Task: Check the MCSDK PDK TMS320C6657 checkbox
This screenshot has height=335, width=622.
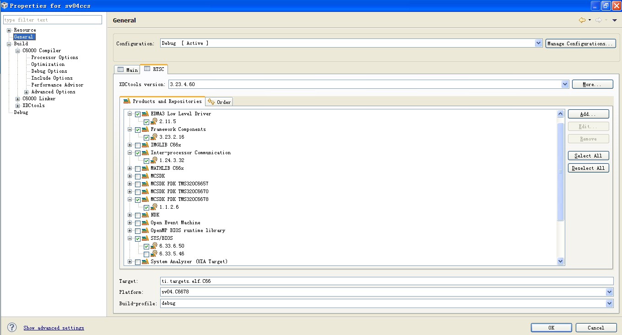Action: (x=138, y=184)
